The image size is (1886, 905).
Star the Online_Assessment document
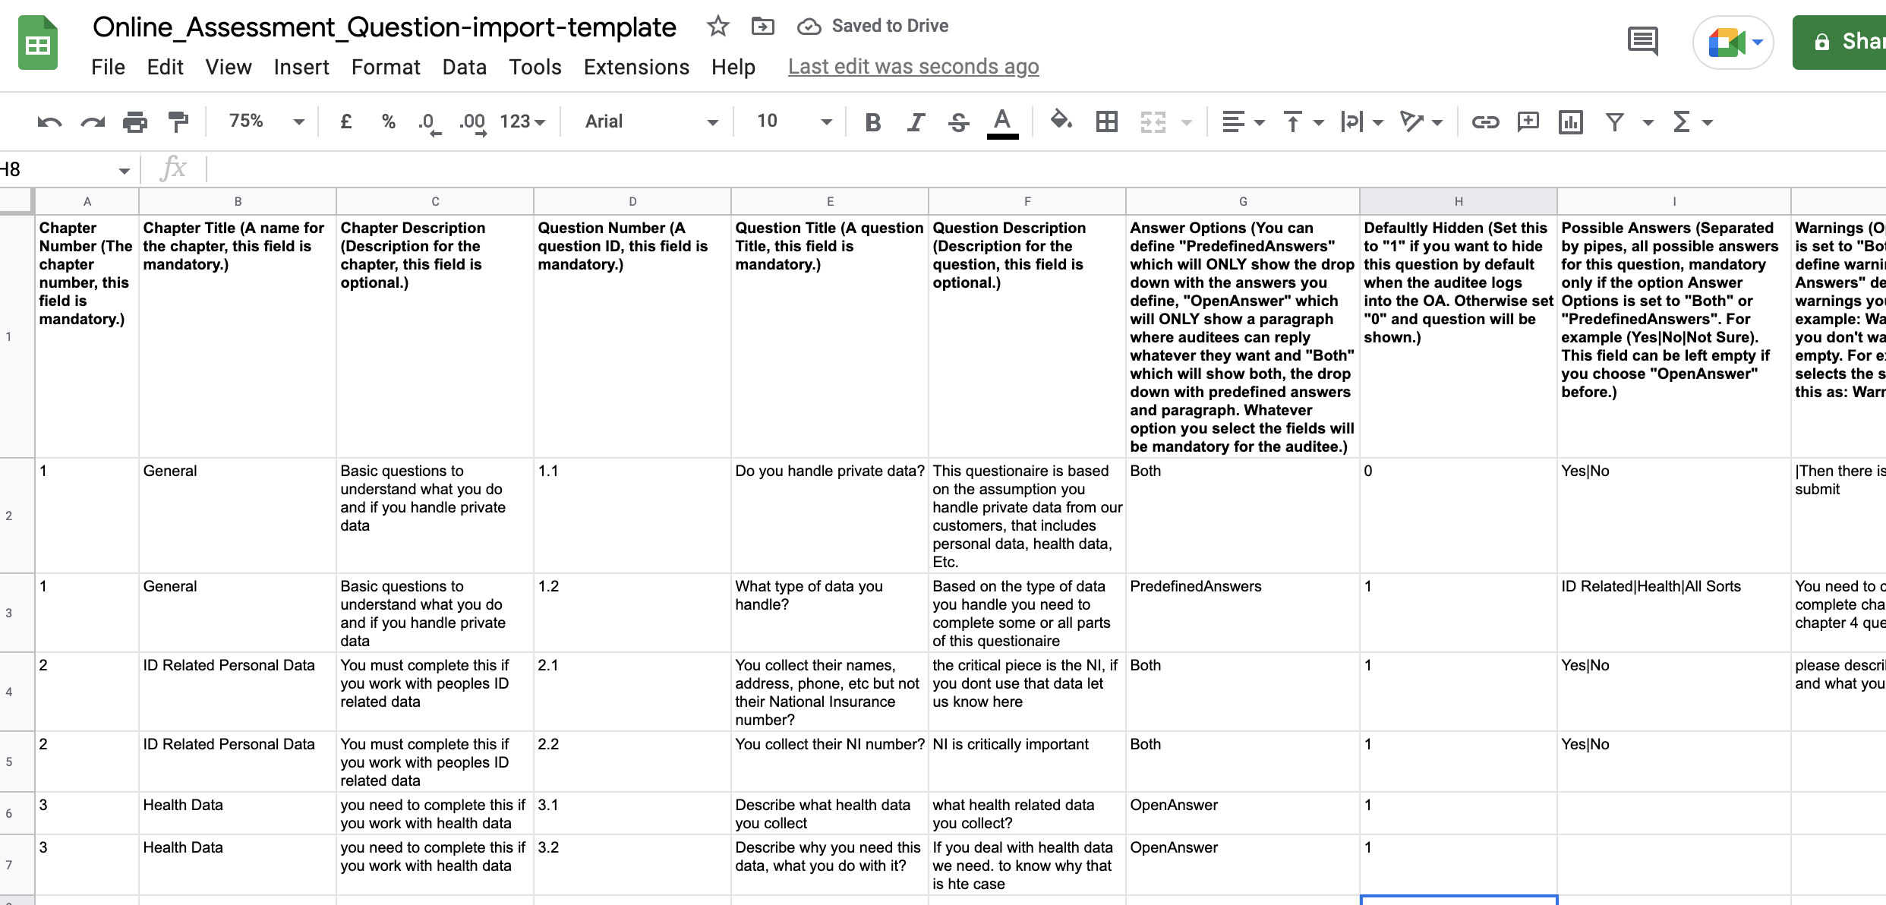click(717, 27)
